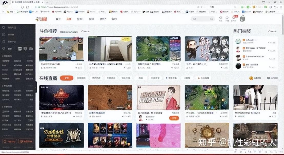
Task: Open the staircase stream thumbnail
Action: 110,49
